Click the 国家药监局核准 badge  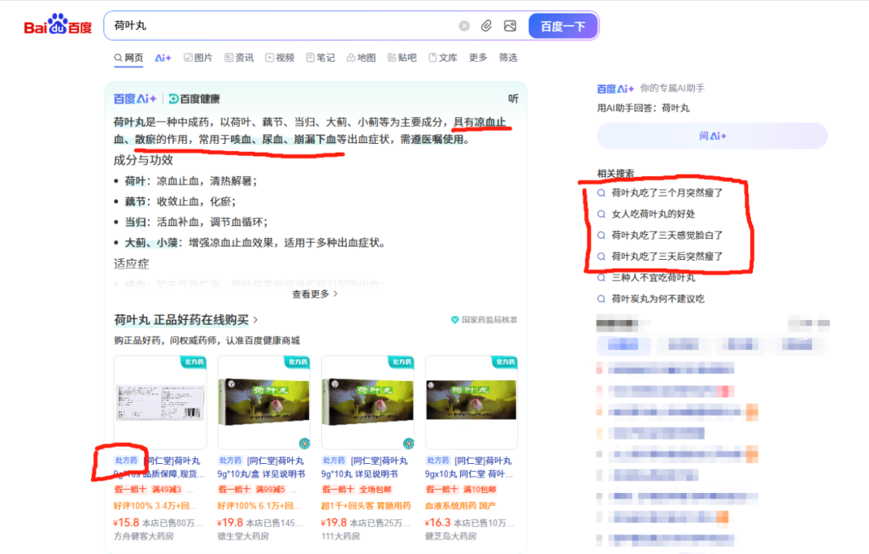coord(484,320)
